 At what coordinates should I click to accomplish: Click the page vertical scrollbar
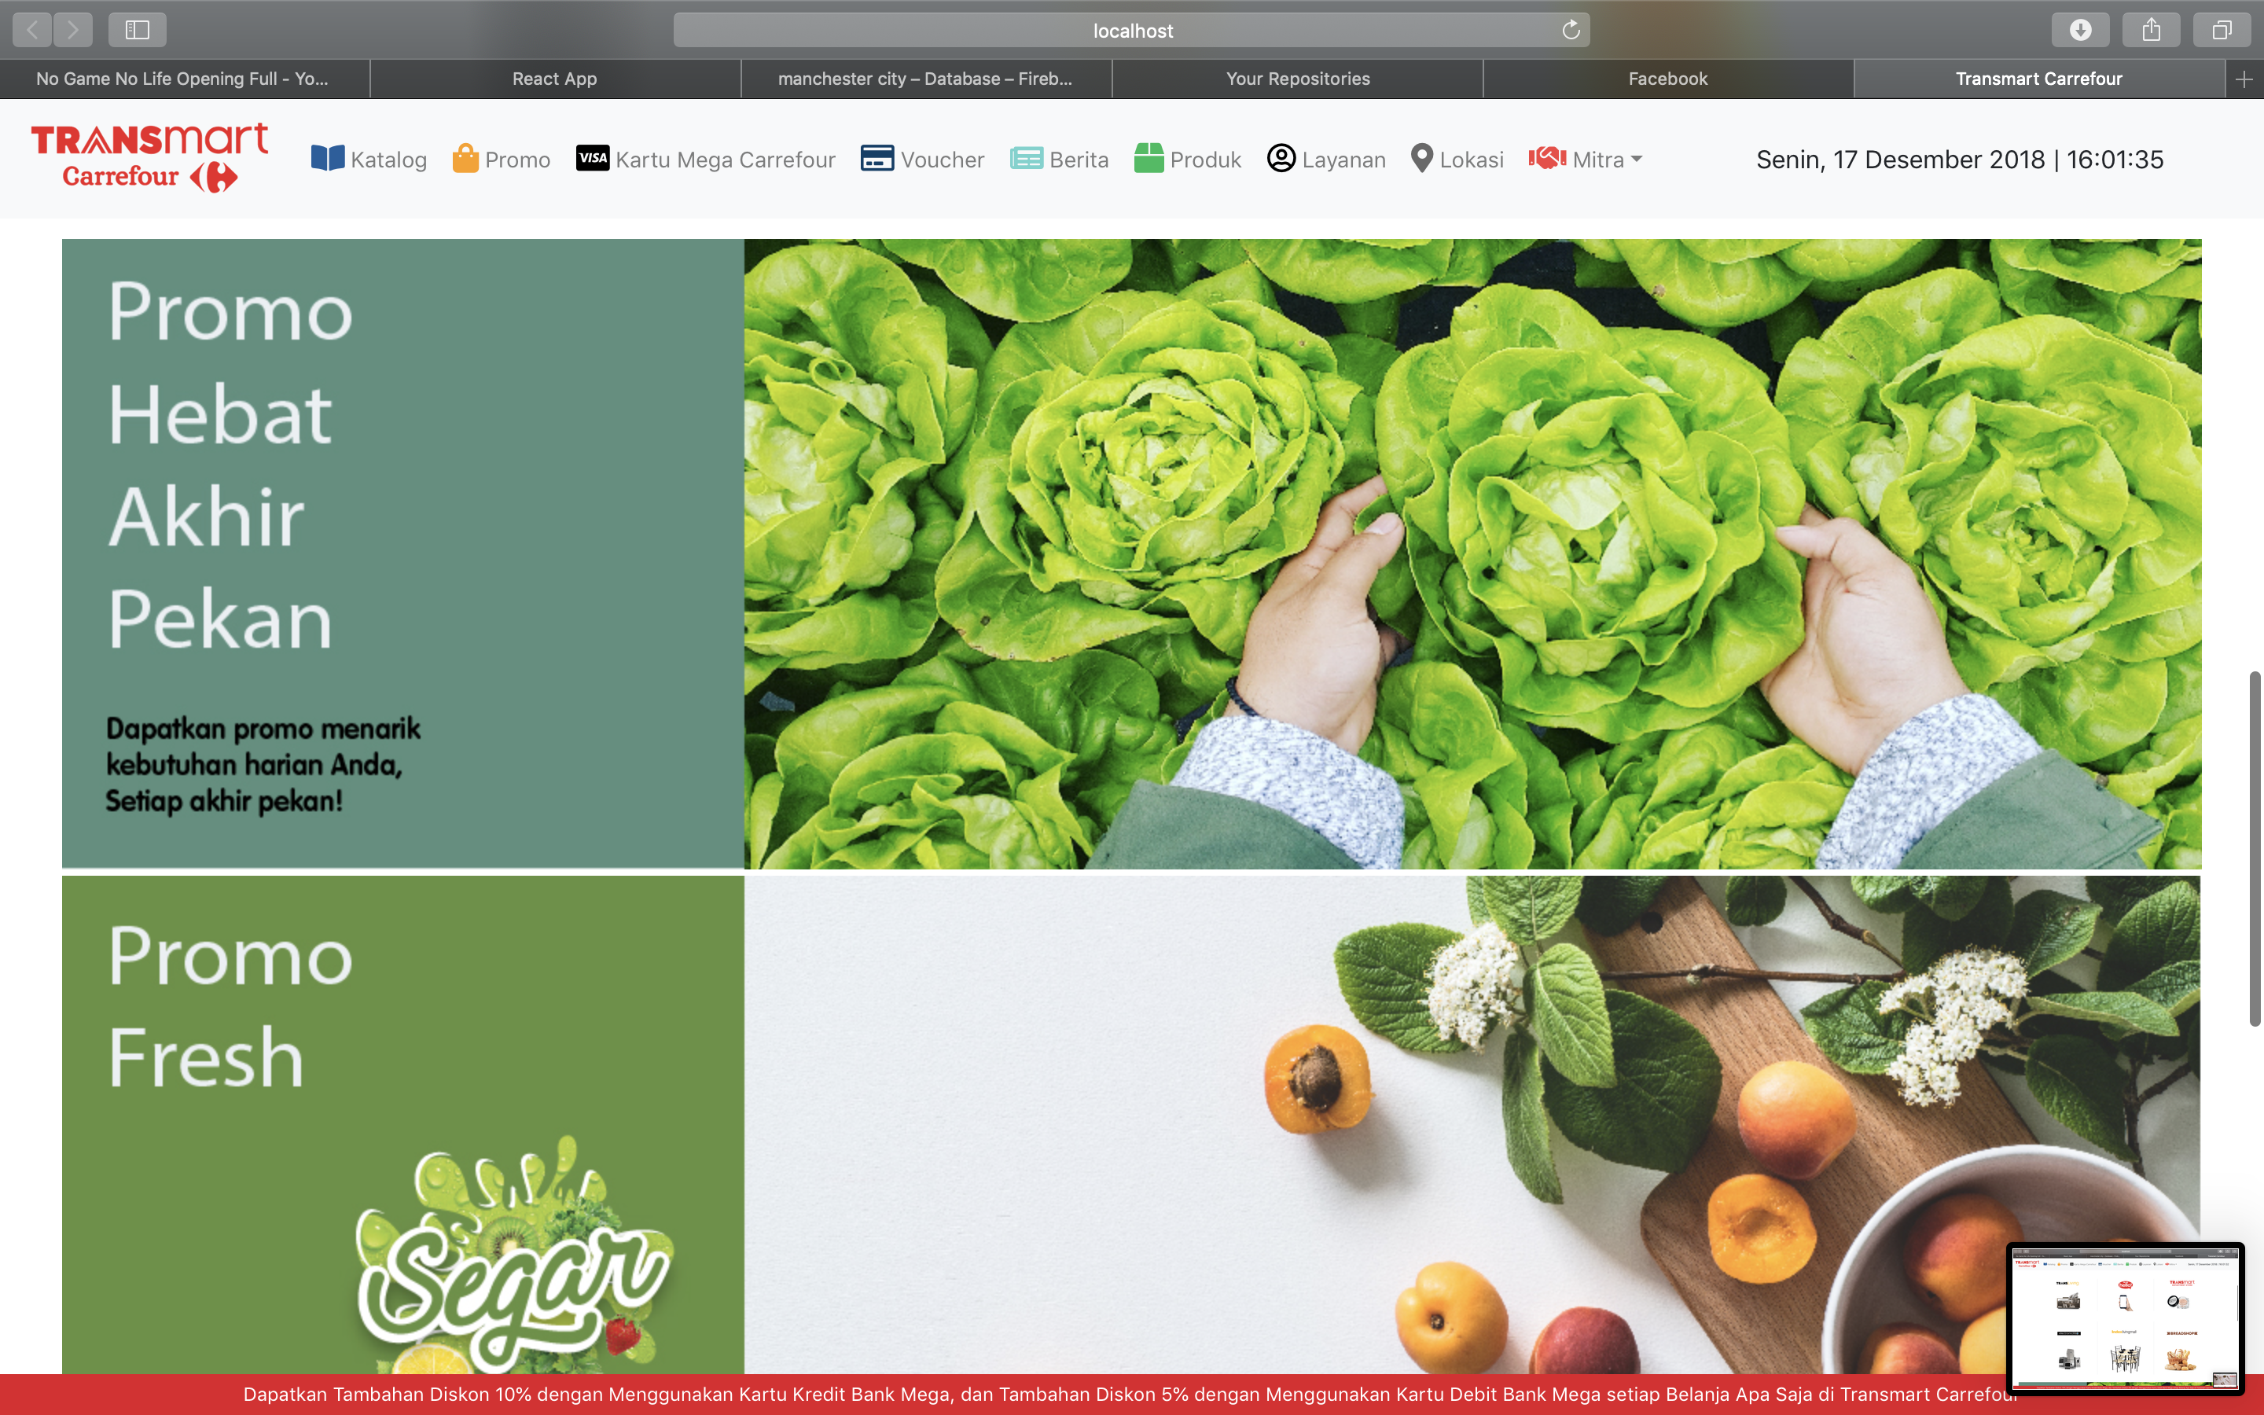2255,847
